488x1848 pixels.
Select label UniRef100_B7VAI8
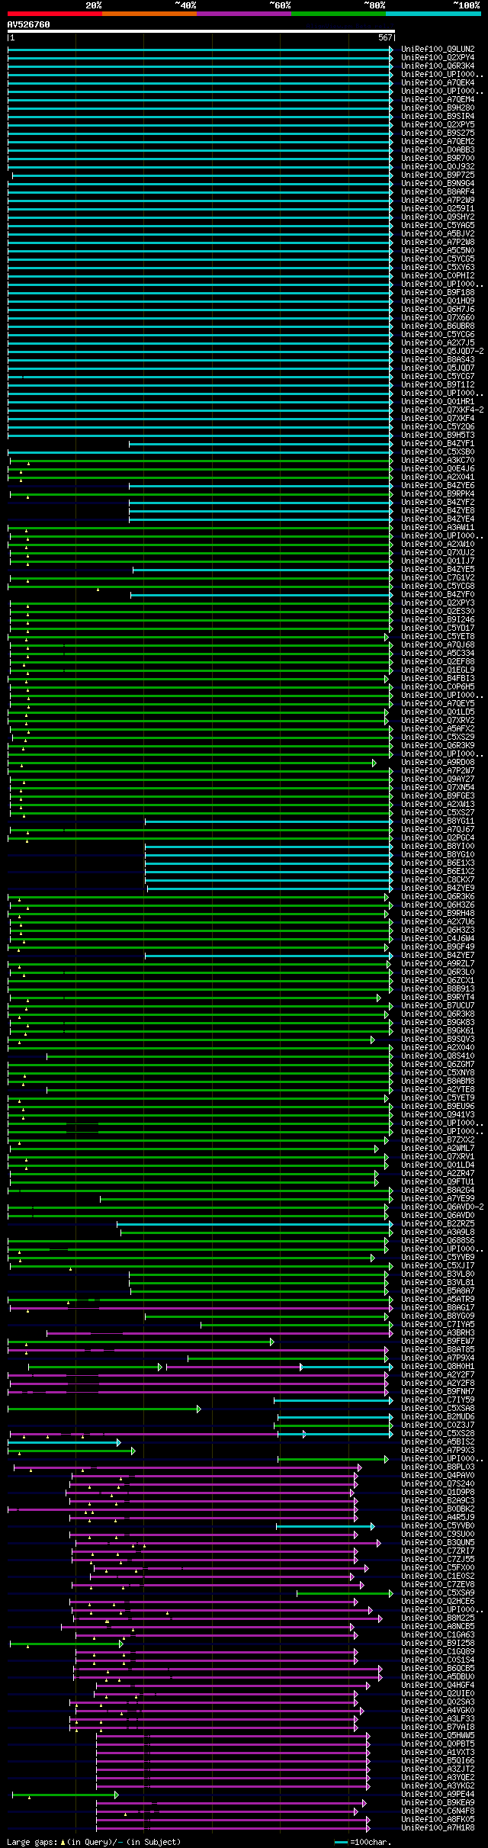click(438, 1727)
